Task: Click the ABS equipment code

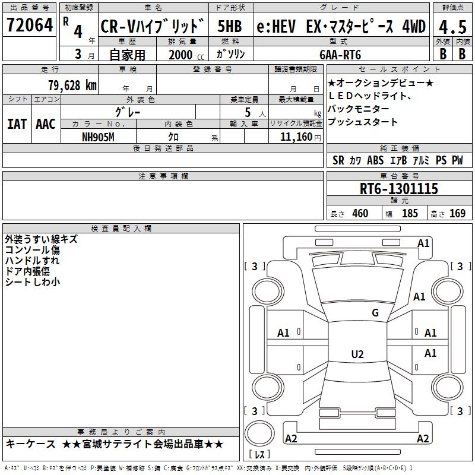Action: (375, 160)
